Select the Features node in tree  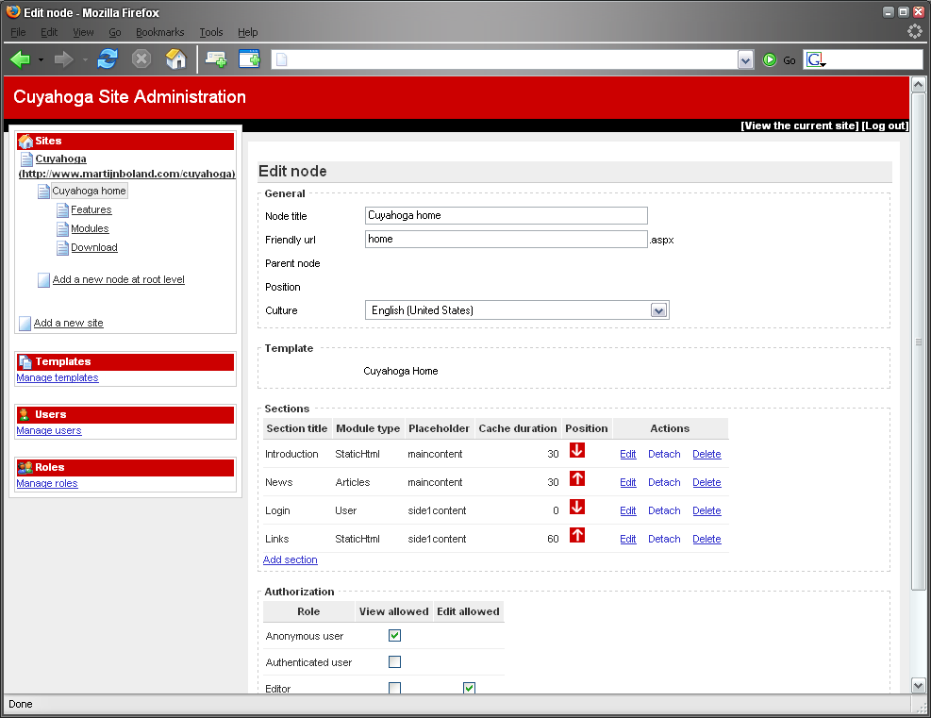point(91,209)
